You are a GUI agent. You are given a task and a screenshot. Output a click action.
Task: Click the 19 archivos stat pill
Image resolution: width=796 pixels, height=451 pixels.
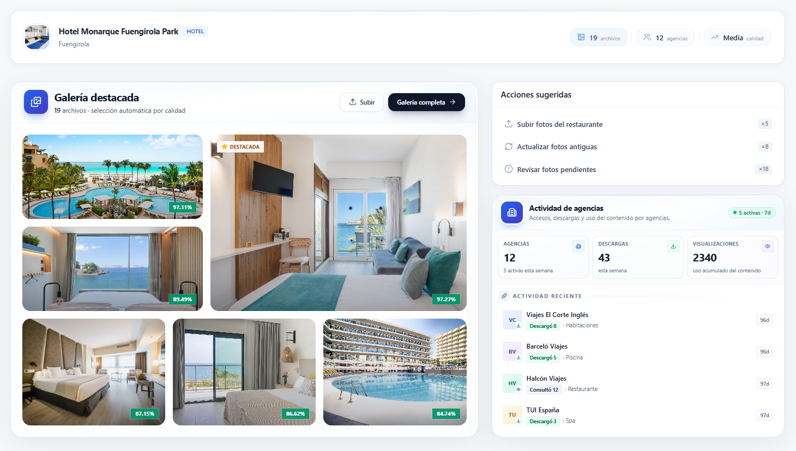click(x=599, y=38)
